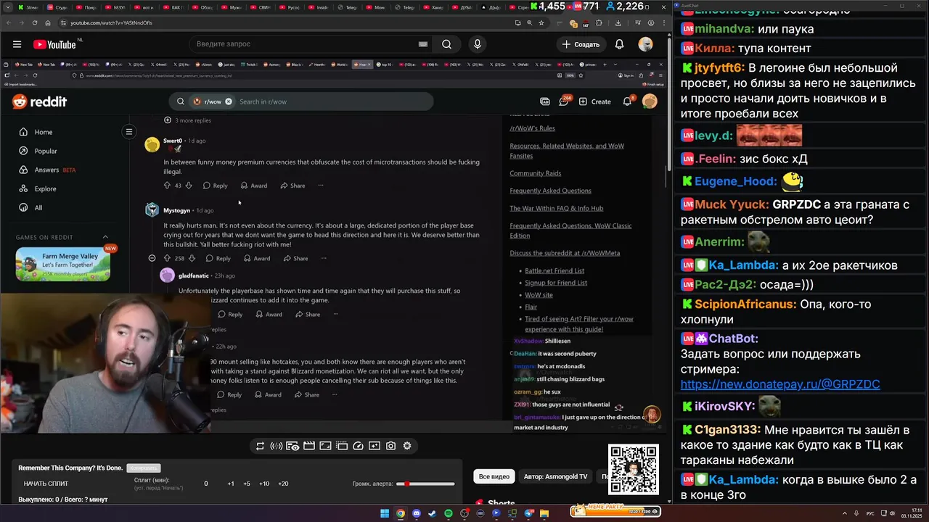Select the 'Все видео' filter chip

point(494,476)
